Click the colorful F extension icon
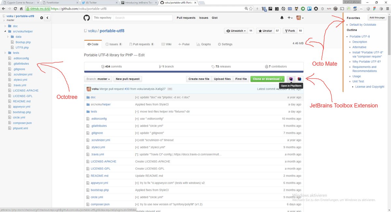 (374, 9)
